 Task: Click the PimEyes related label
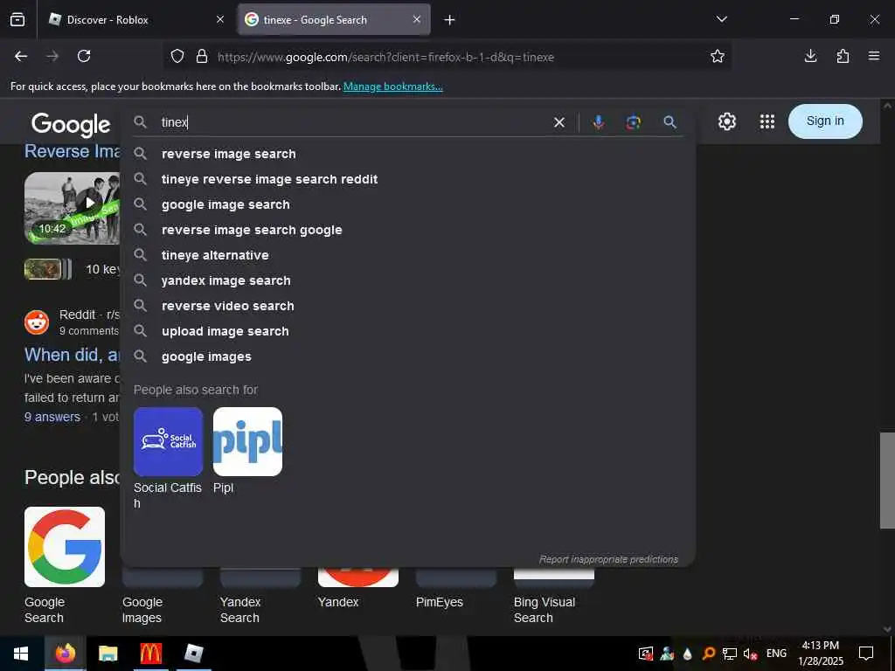(x=440, y=602)
